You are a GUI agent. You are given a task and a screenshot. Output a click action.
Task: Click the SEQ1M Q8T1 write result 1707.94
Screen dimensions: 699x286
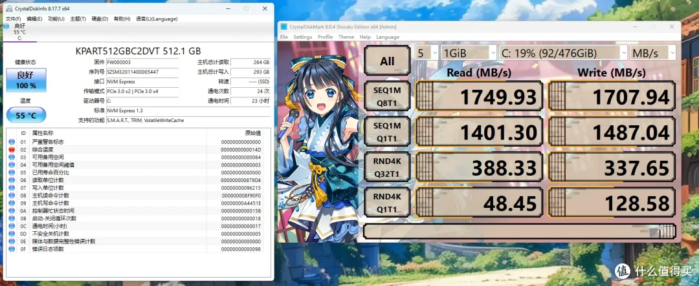[612, 96]
